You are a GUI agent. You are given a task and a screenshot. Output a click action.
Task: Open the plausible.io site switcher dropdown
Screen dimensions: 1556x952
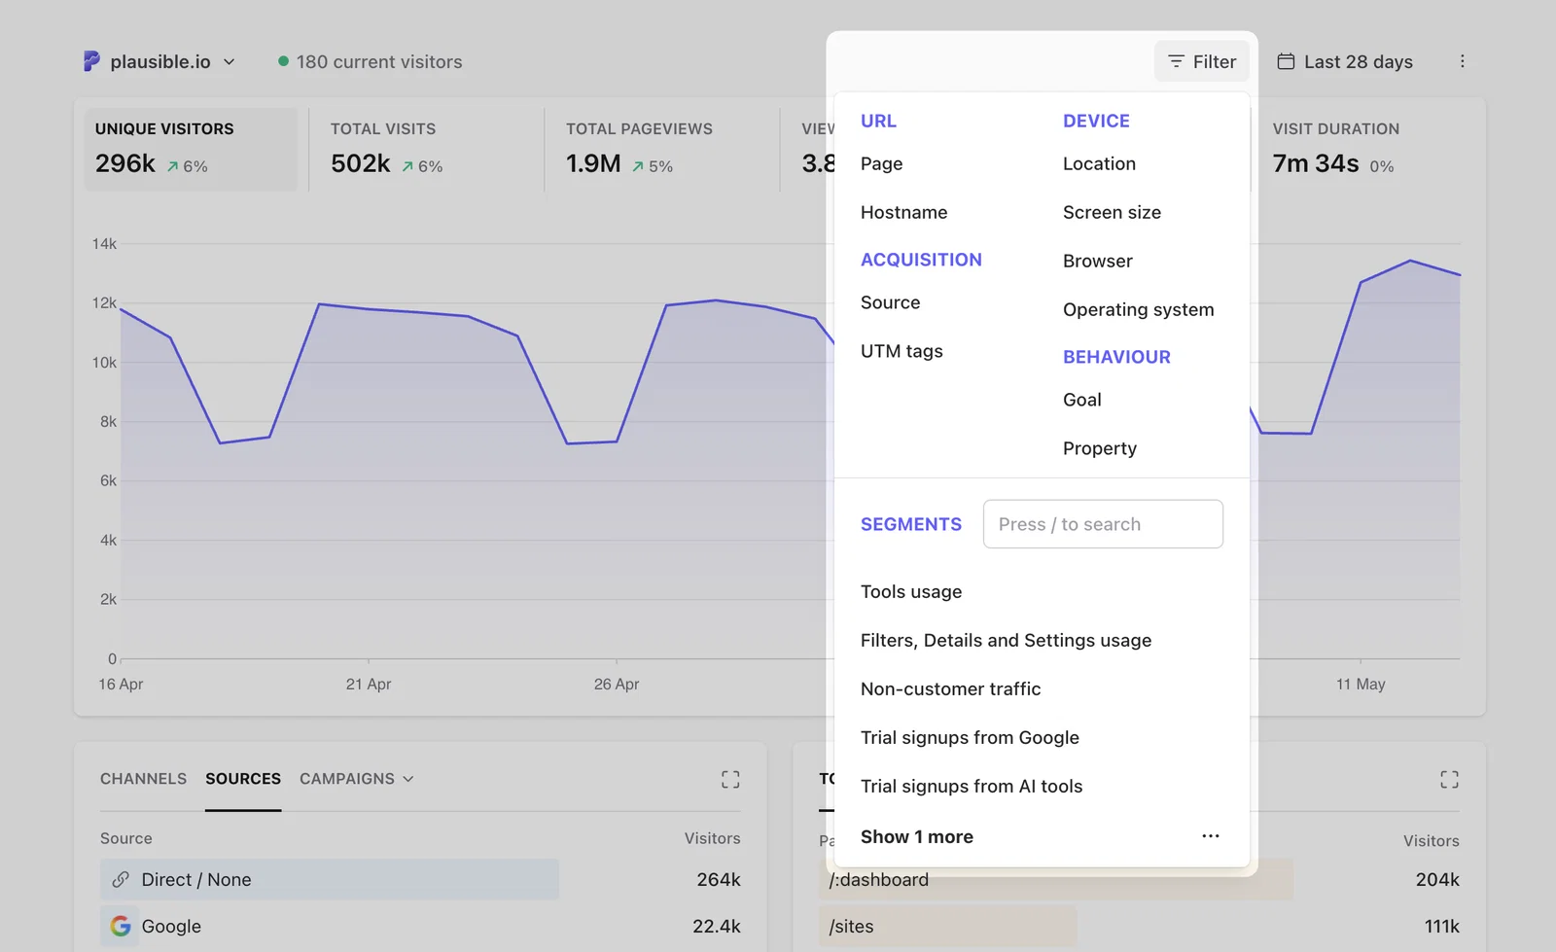point(159,61)
